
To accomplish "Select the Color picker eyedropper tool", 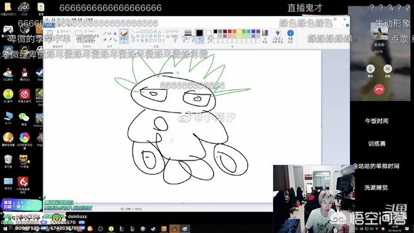I will (110, 39).
